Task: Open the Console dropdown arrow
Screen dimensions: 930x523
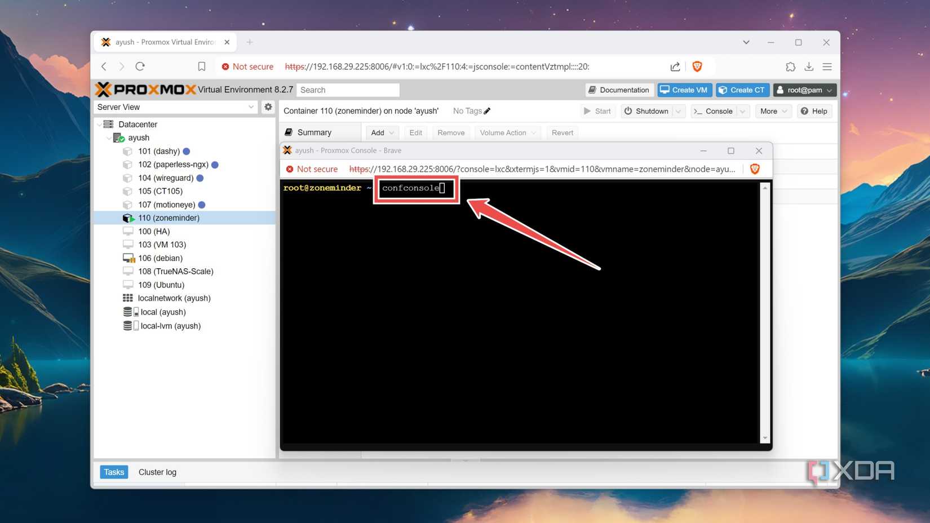Action: (743, 111)
